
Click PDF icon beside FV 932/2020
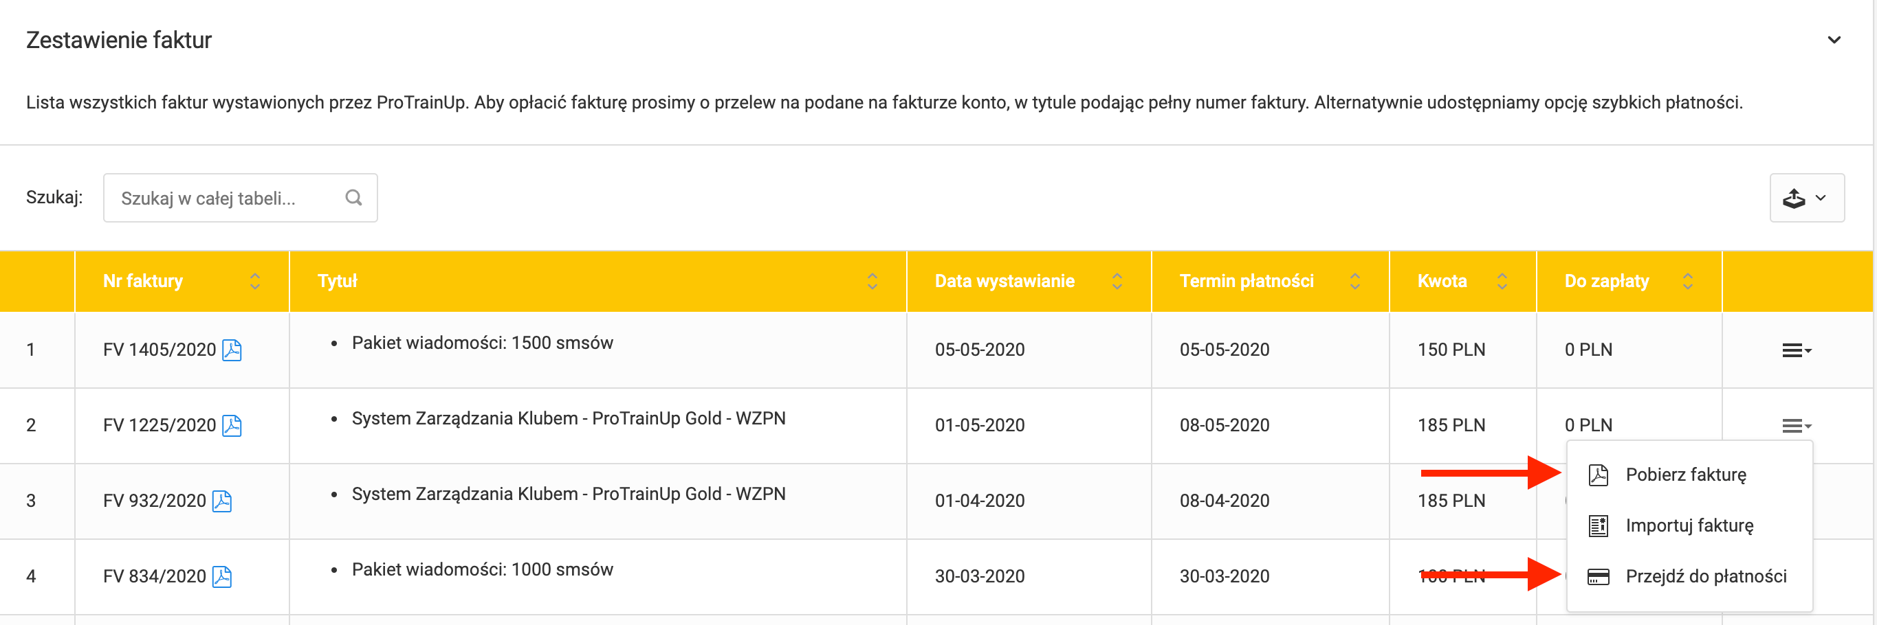pyautogui.click(x=221, y=501)
